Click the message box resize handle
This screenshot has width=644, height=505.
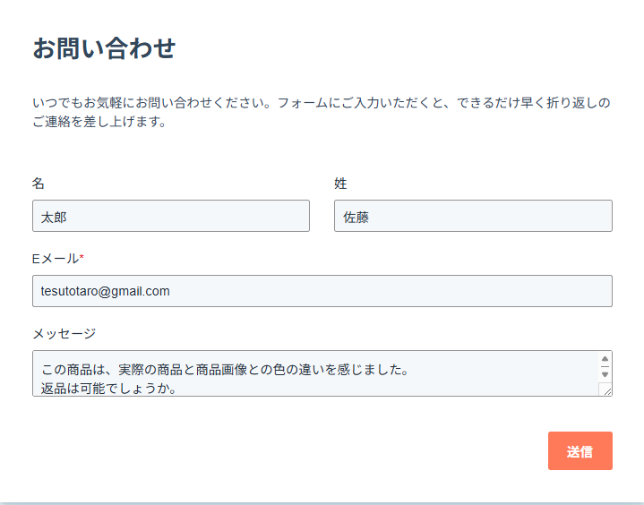[606, 389]
